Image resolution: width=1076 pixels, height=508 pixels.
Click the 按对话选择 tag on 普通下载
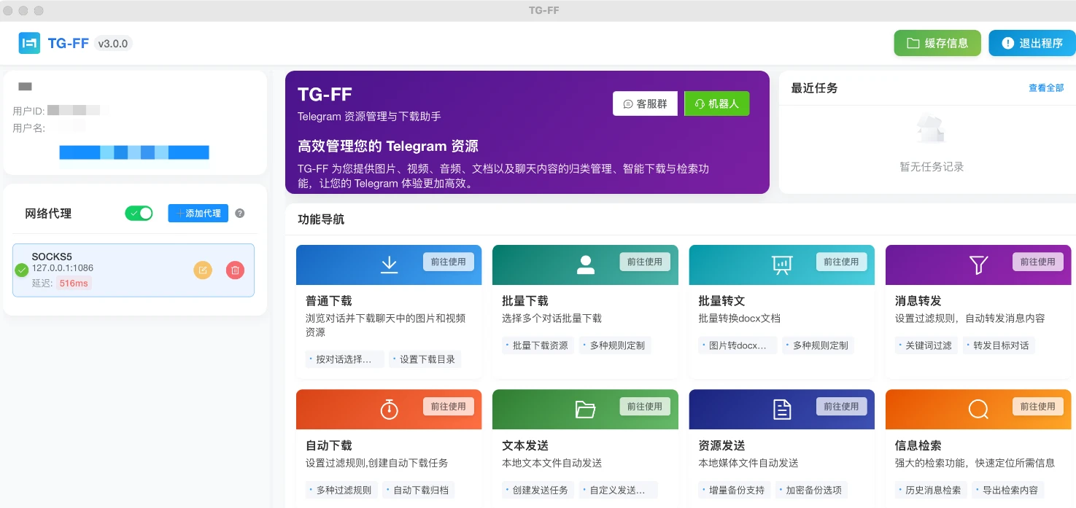tap(344, 359)
